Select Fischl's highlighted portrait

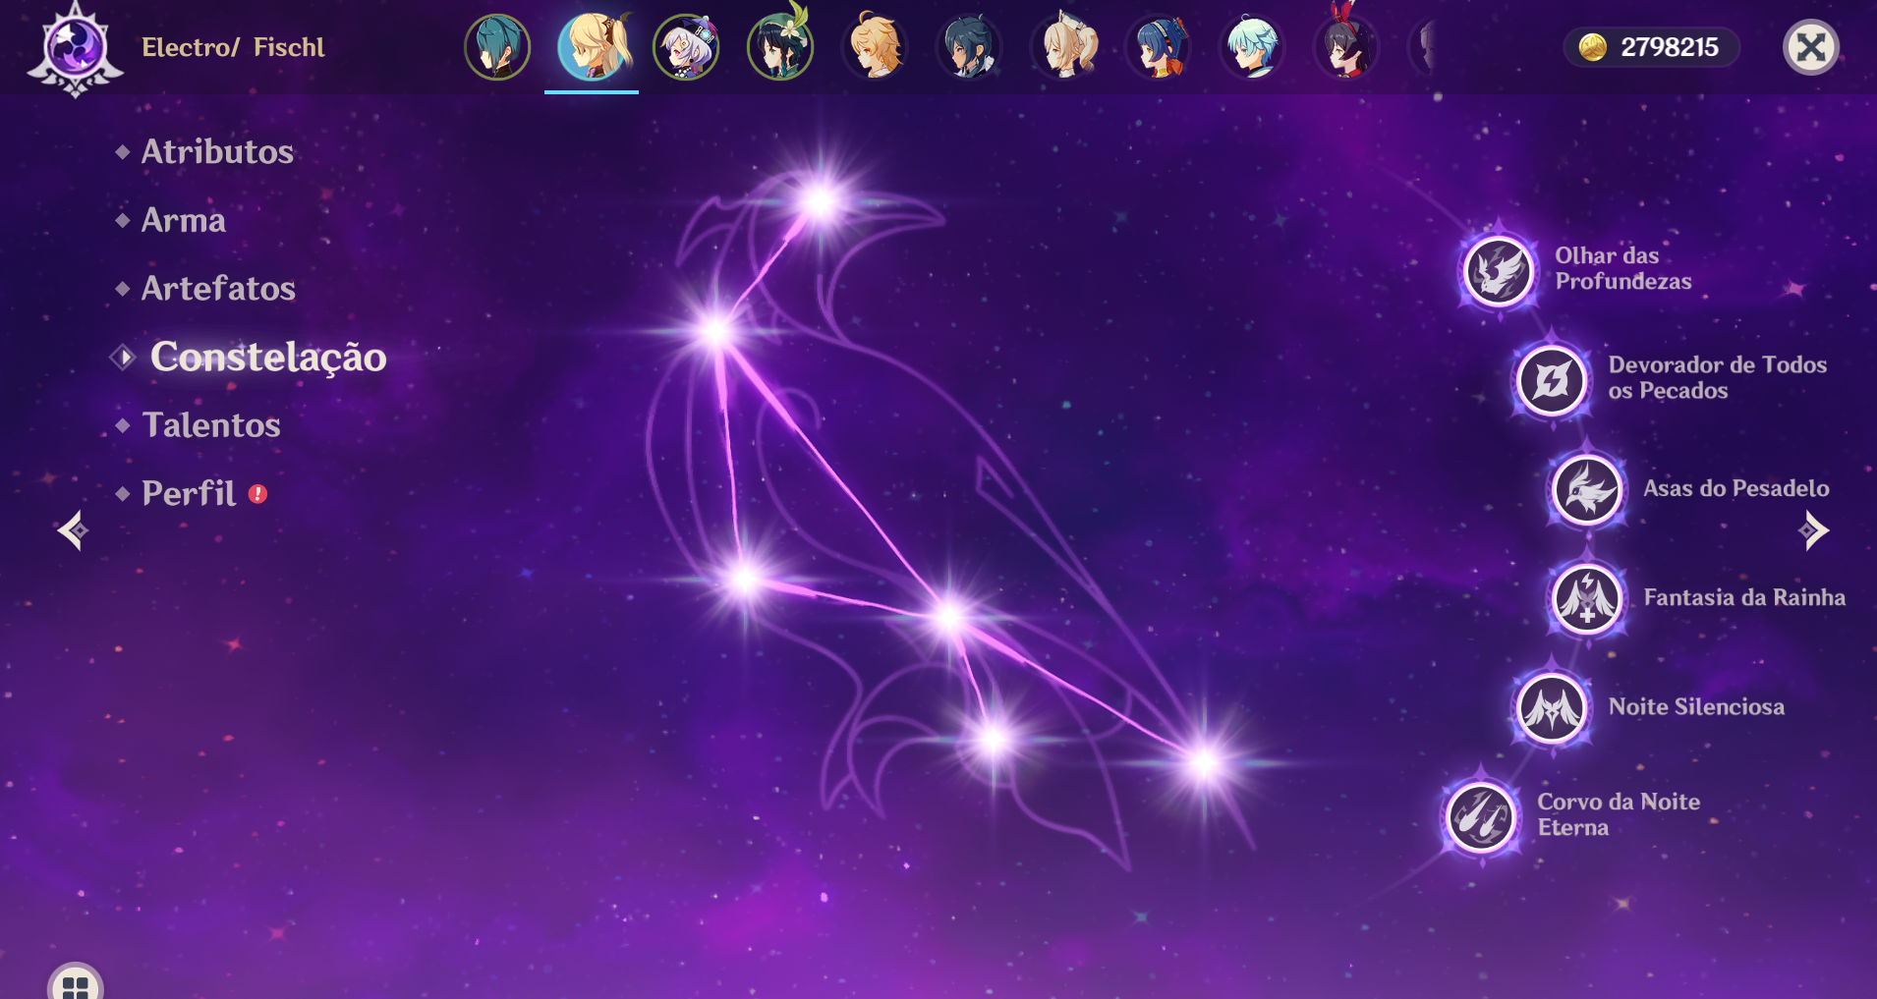(592, 47)
